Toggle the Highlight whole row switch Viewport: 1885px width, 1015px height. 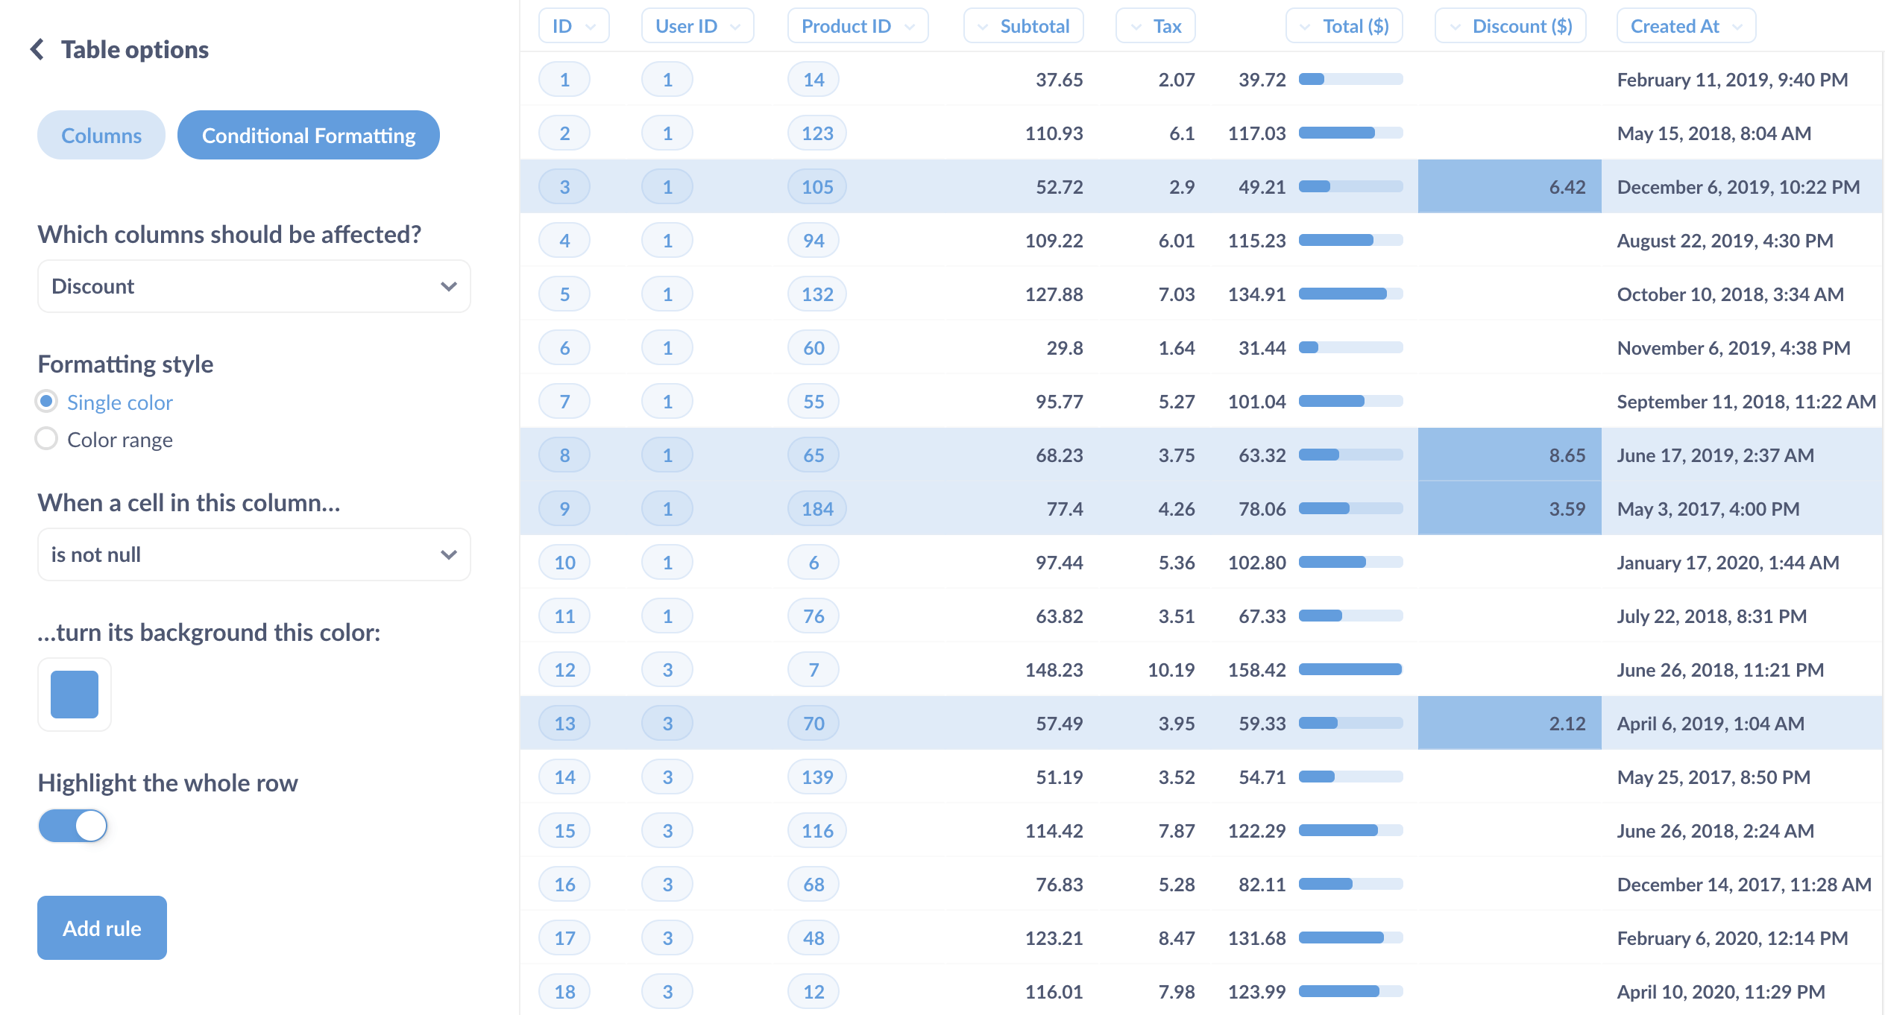(x=72, y=825)
